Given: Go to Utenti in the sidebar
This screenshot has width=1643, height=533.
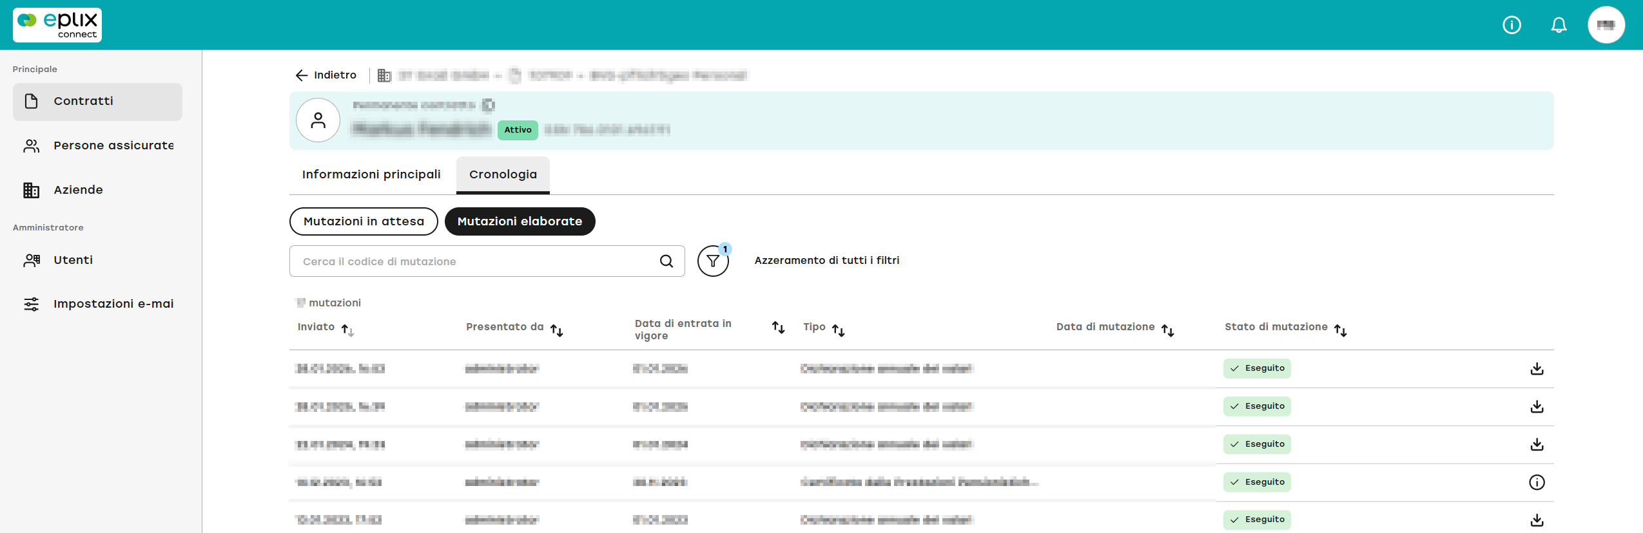Looking at the screenshot, I should click(97, 260).
